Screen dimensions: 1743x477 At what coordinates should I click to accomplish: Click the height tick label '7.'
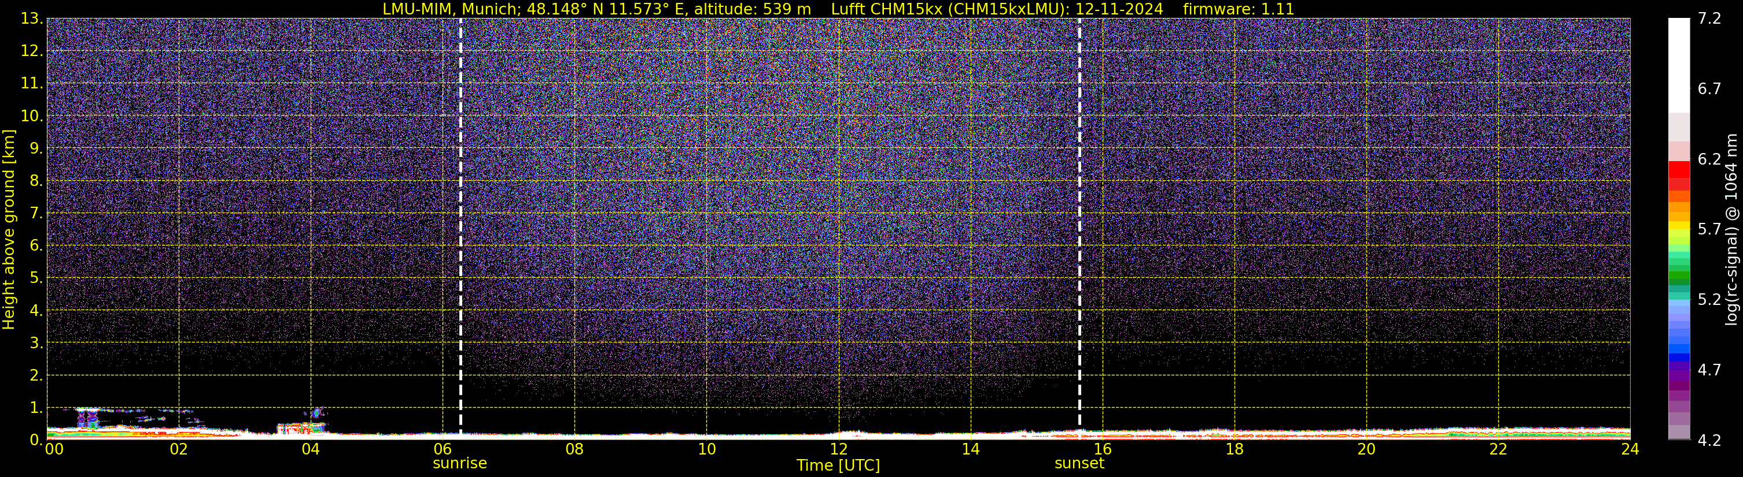(x=36, y=213)
